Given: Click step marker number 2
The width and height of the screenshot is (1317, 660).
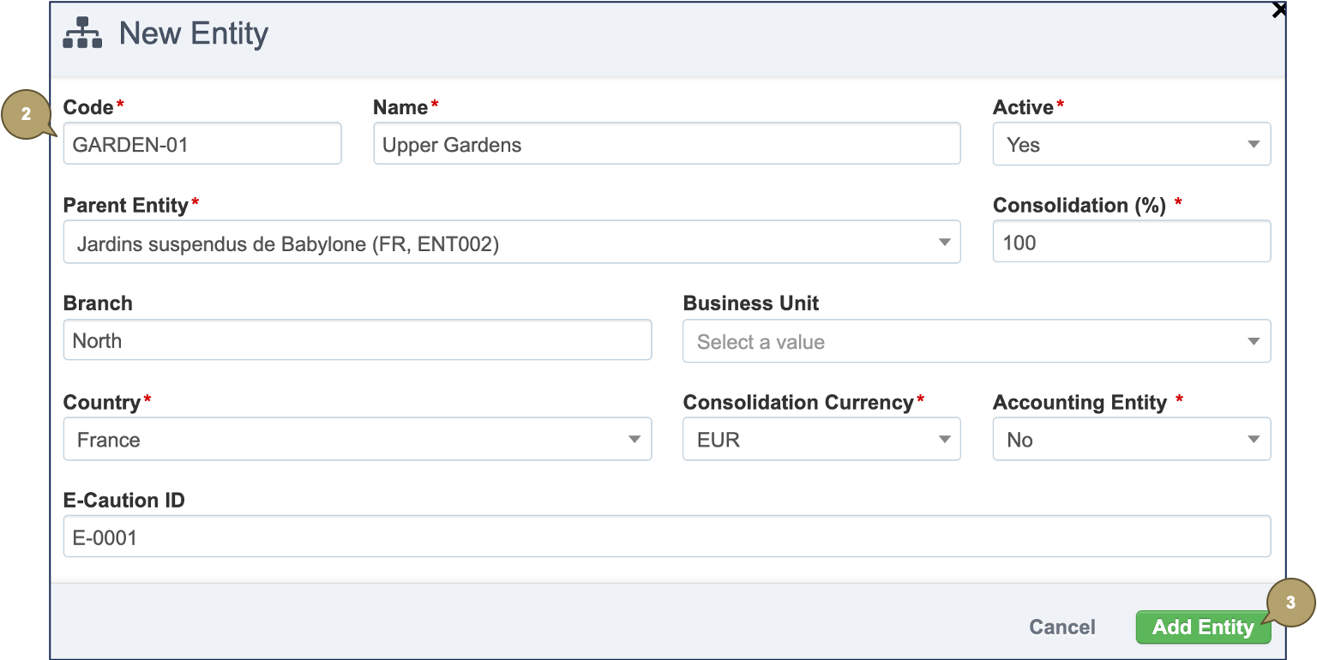Looking at the screenshot, I should click(27, 114).
